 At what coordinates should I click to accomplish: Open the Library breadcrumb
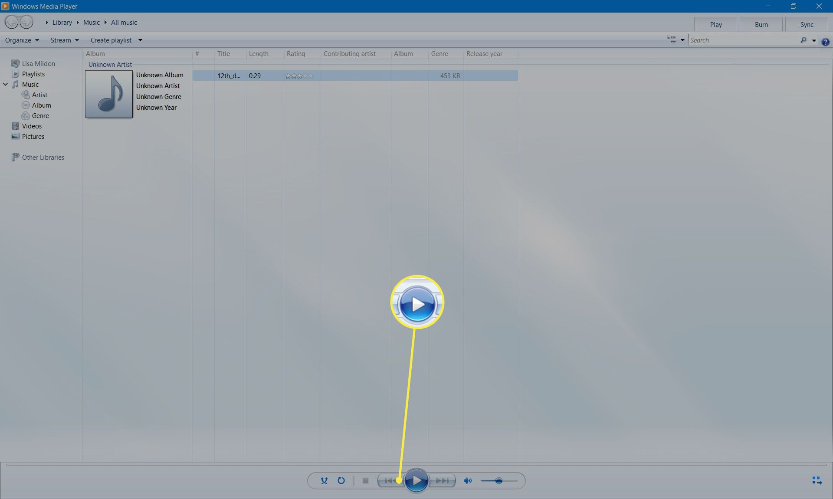click(x=62, y=23)
